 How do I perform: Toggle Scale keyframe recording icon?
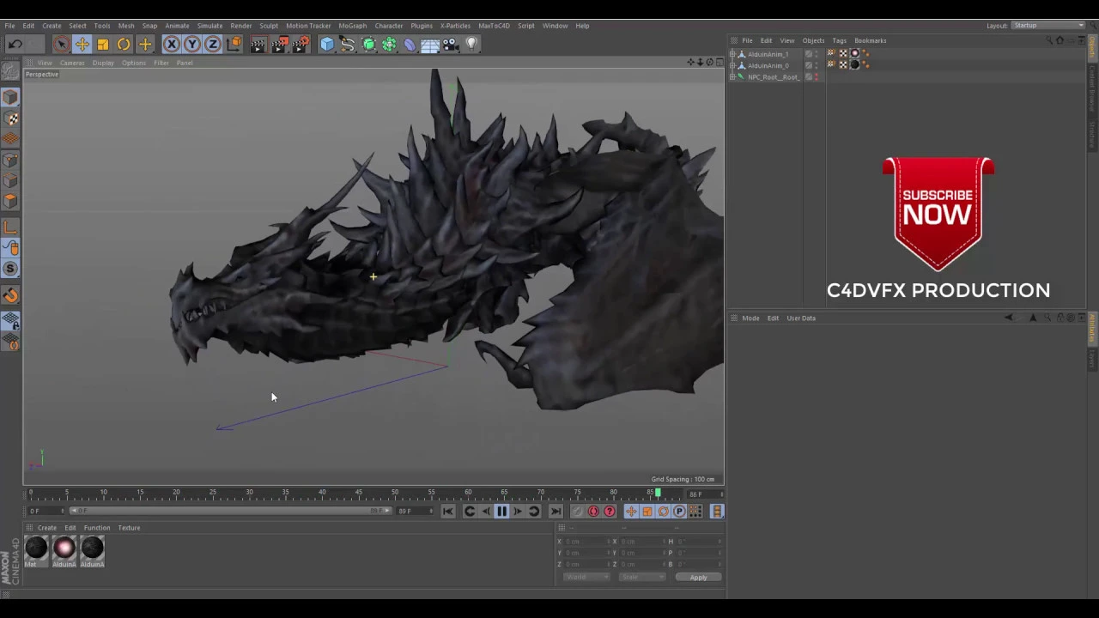coord(647,512)
